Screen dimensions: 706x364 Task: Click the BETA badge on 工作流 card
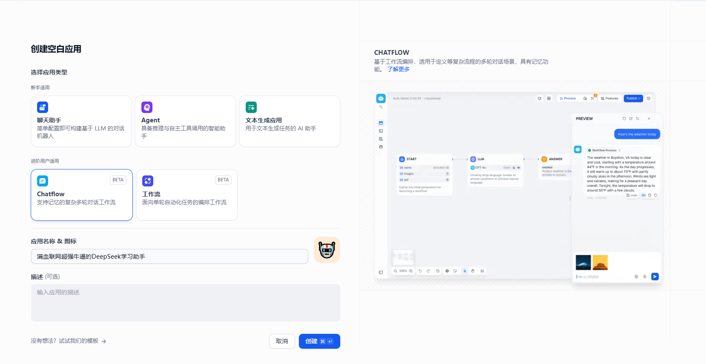(x=223, y=180)
